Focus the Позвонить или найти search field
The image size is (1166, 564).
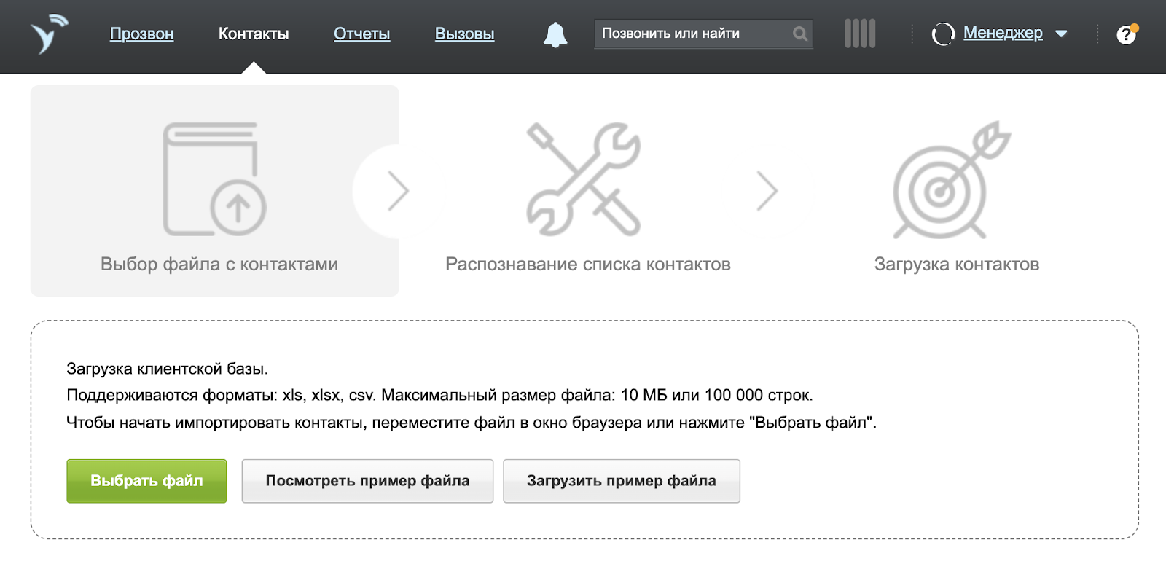[692, 34]
